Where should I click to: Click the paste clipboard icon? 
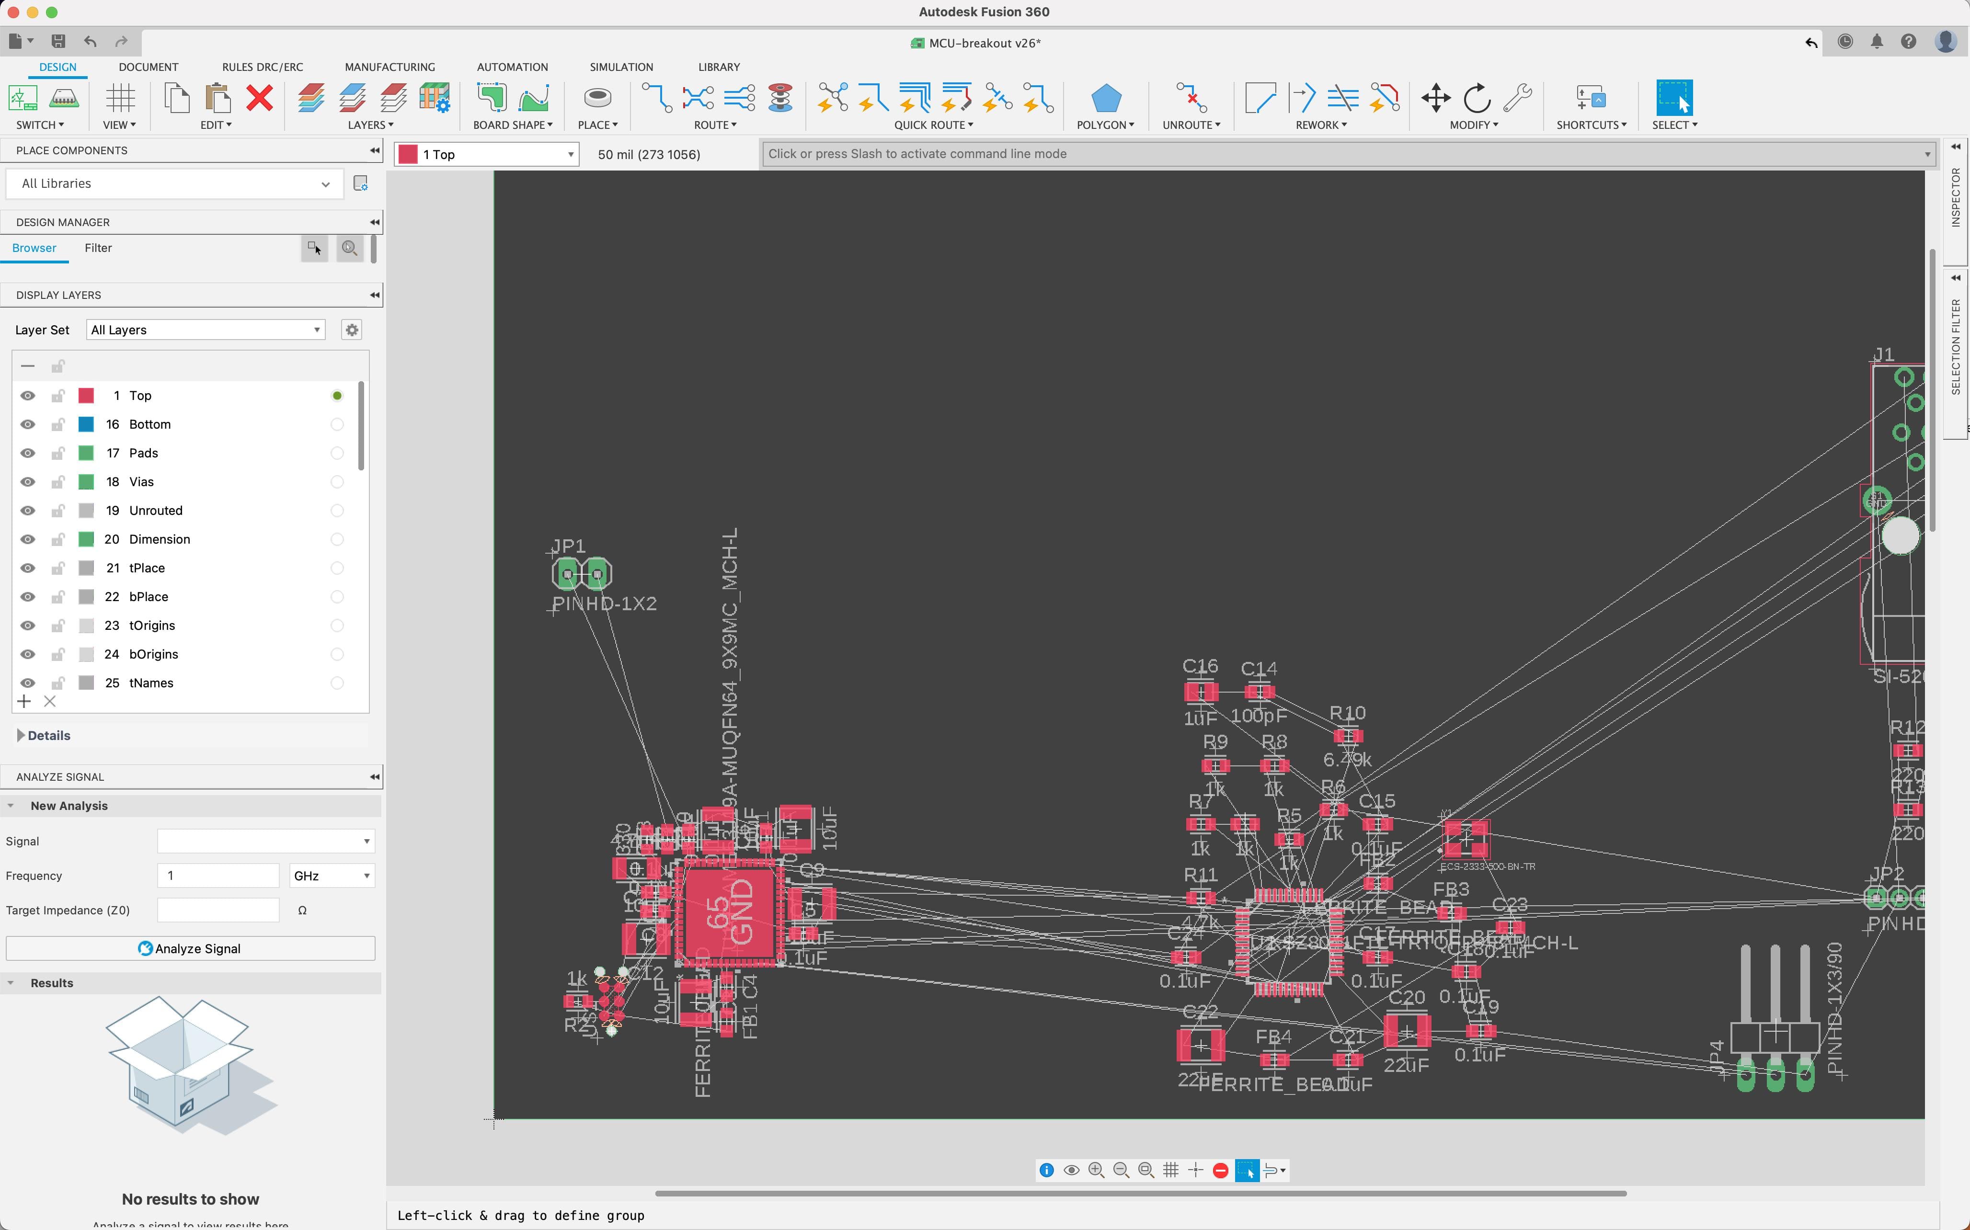tap(217, 99)
